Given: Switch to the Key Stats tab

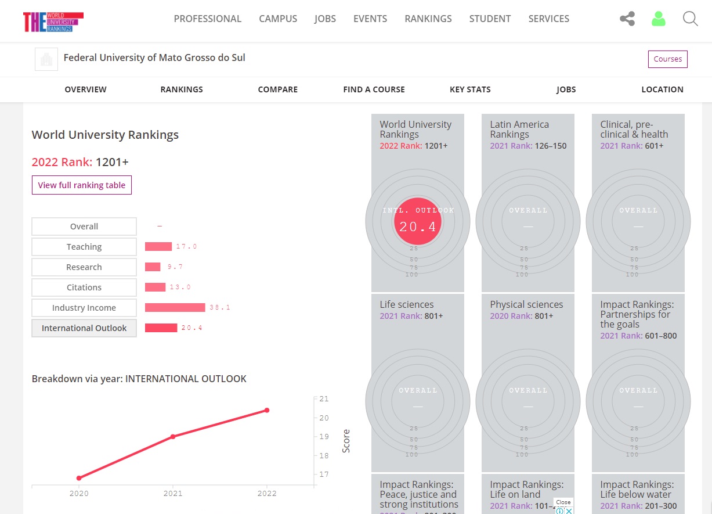Looking at the screenshot, I should click(x=470, y=89).
